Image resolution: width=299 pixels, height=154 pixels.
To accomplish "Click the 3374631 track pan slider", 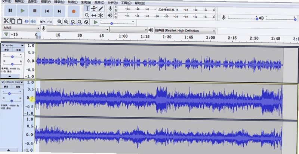I will click(x=12, y=101).
